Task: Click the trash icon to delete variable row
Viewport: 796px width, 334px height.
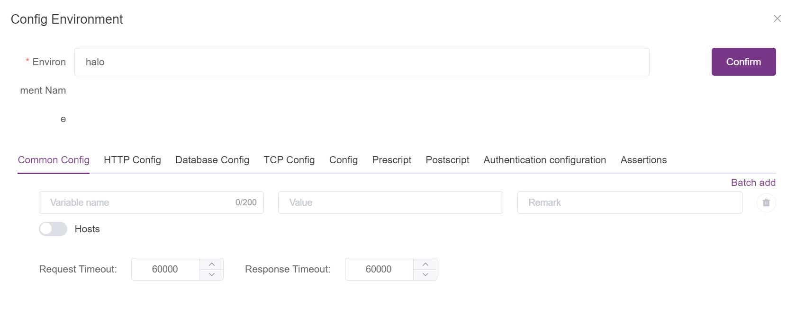Action: [x=766, y=202]
